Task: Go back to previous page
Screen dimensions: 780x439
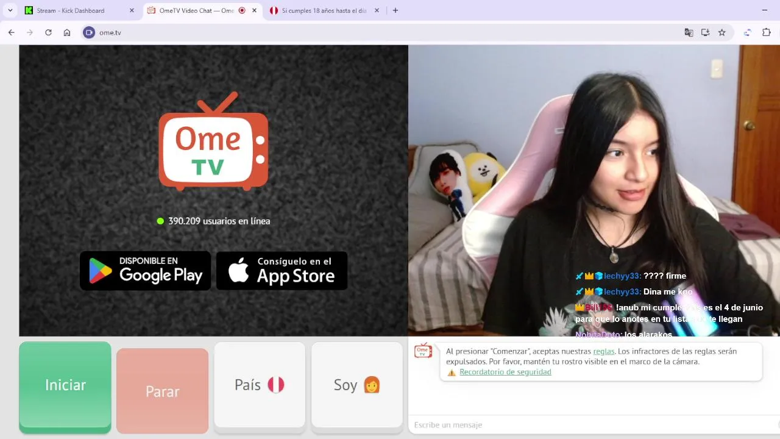Action: [x=11, y=32]
